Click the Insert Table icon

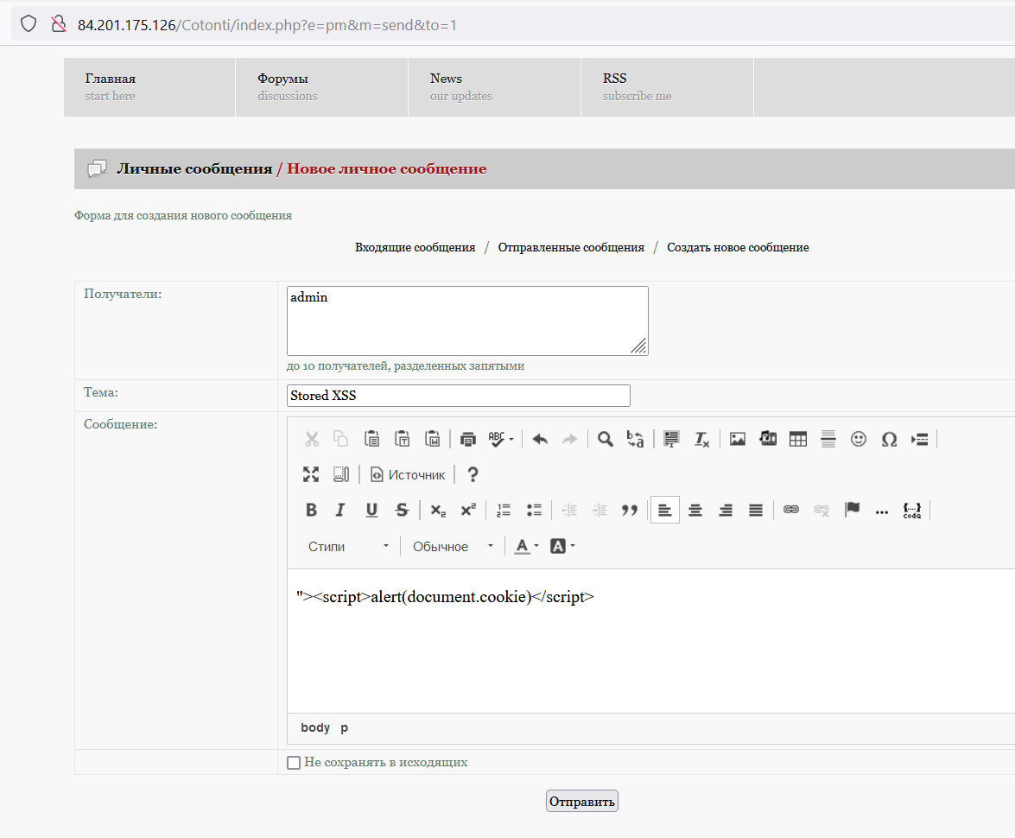click(x=798, y=439)
